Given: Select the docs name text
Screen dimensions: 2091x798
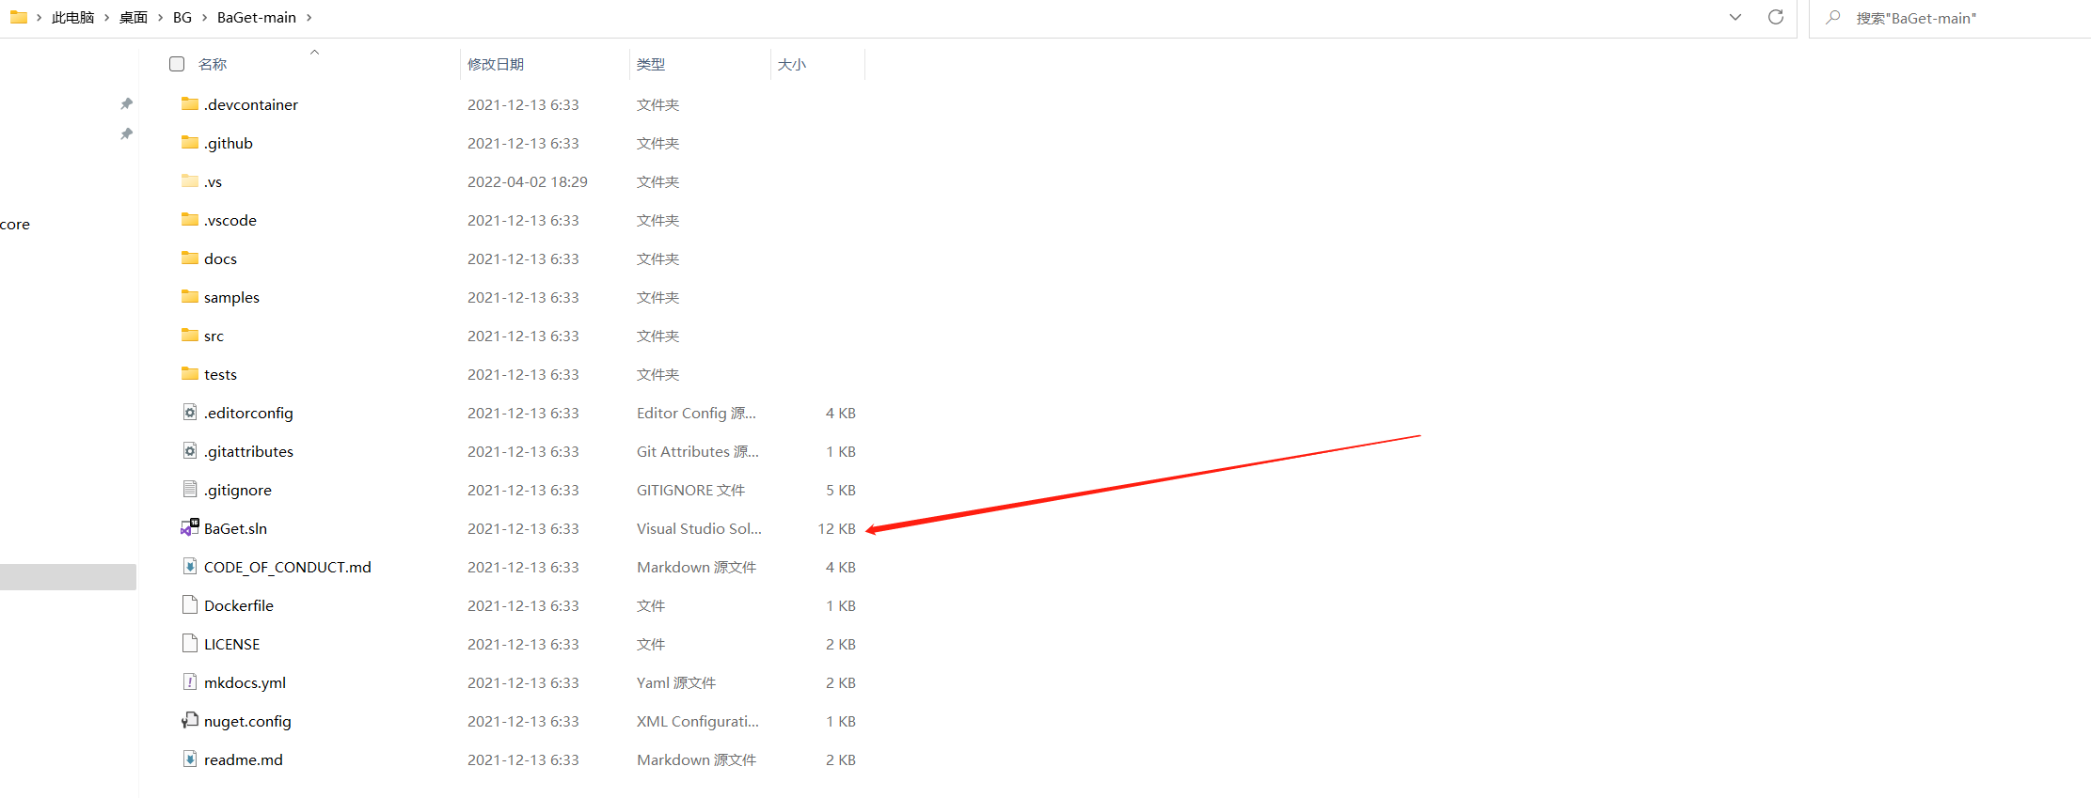Looking at the screenshot, I should point(220,258).
